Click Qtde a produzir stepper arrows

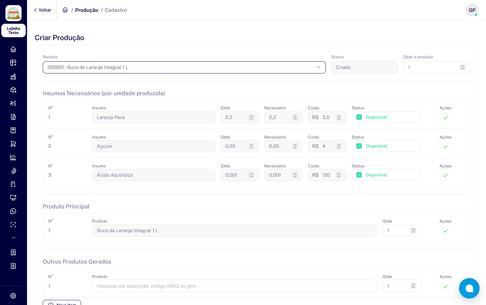tap(462, 67)
